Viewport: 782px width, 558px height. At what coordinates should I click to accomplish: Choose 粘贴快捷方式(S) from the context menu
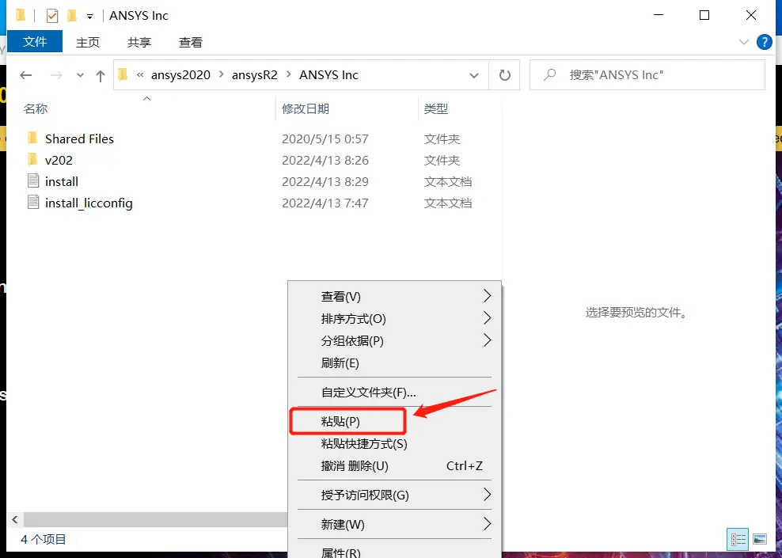click(x=394, y=444)
